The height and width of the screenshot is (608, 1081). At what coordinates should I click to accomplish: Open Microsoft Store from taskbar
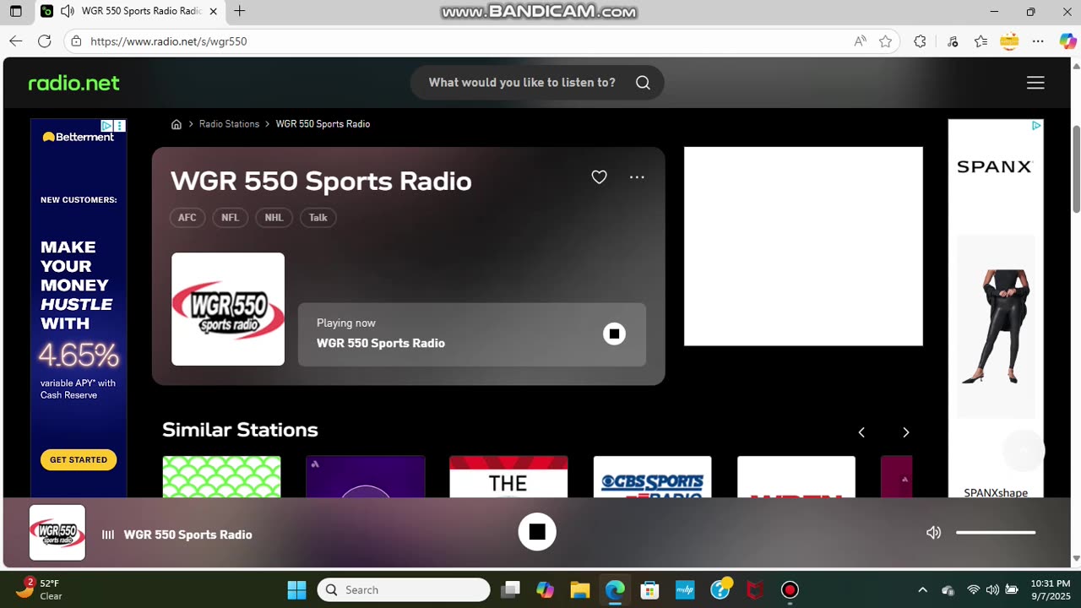(649, 590)
